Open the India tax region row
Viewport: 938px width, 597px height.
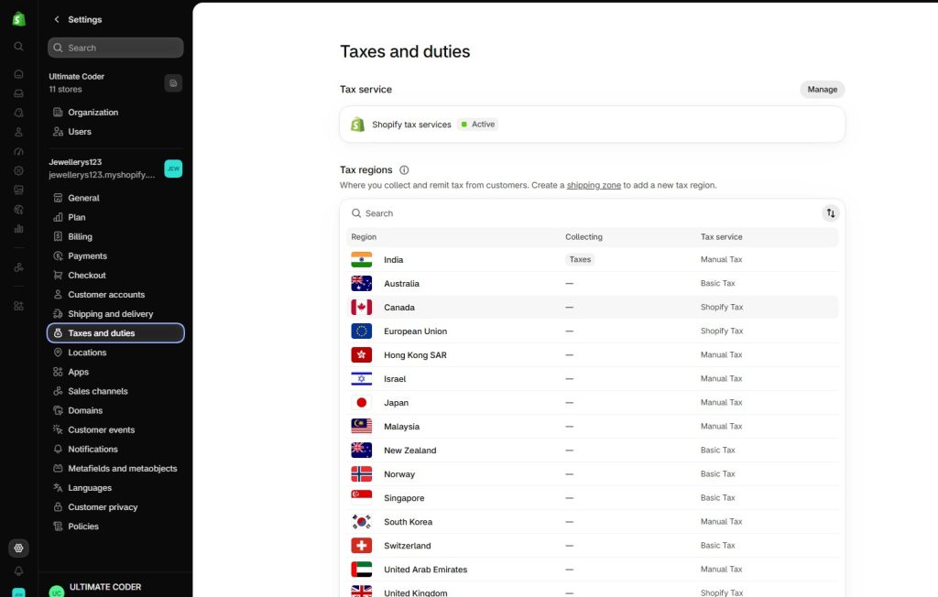coord(593,260)
